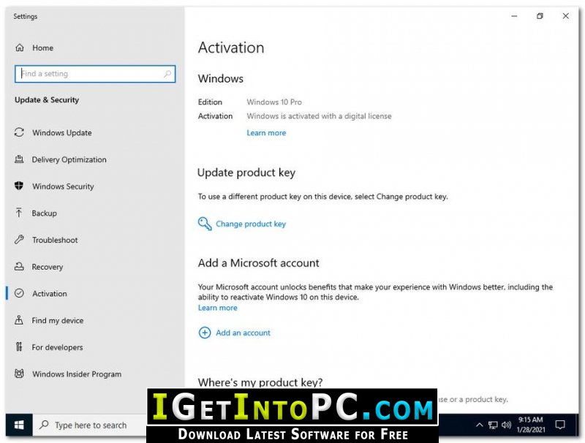Click the Activation checkmark circle icon

pos(19,293)
